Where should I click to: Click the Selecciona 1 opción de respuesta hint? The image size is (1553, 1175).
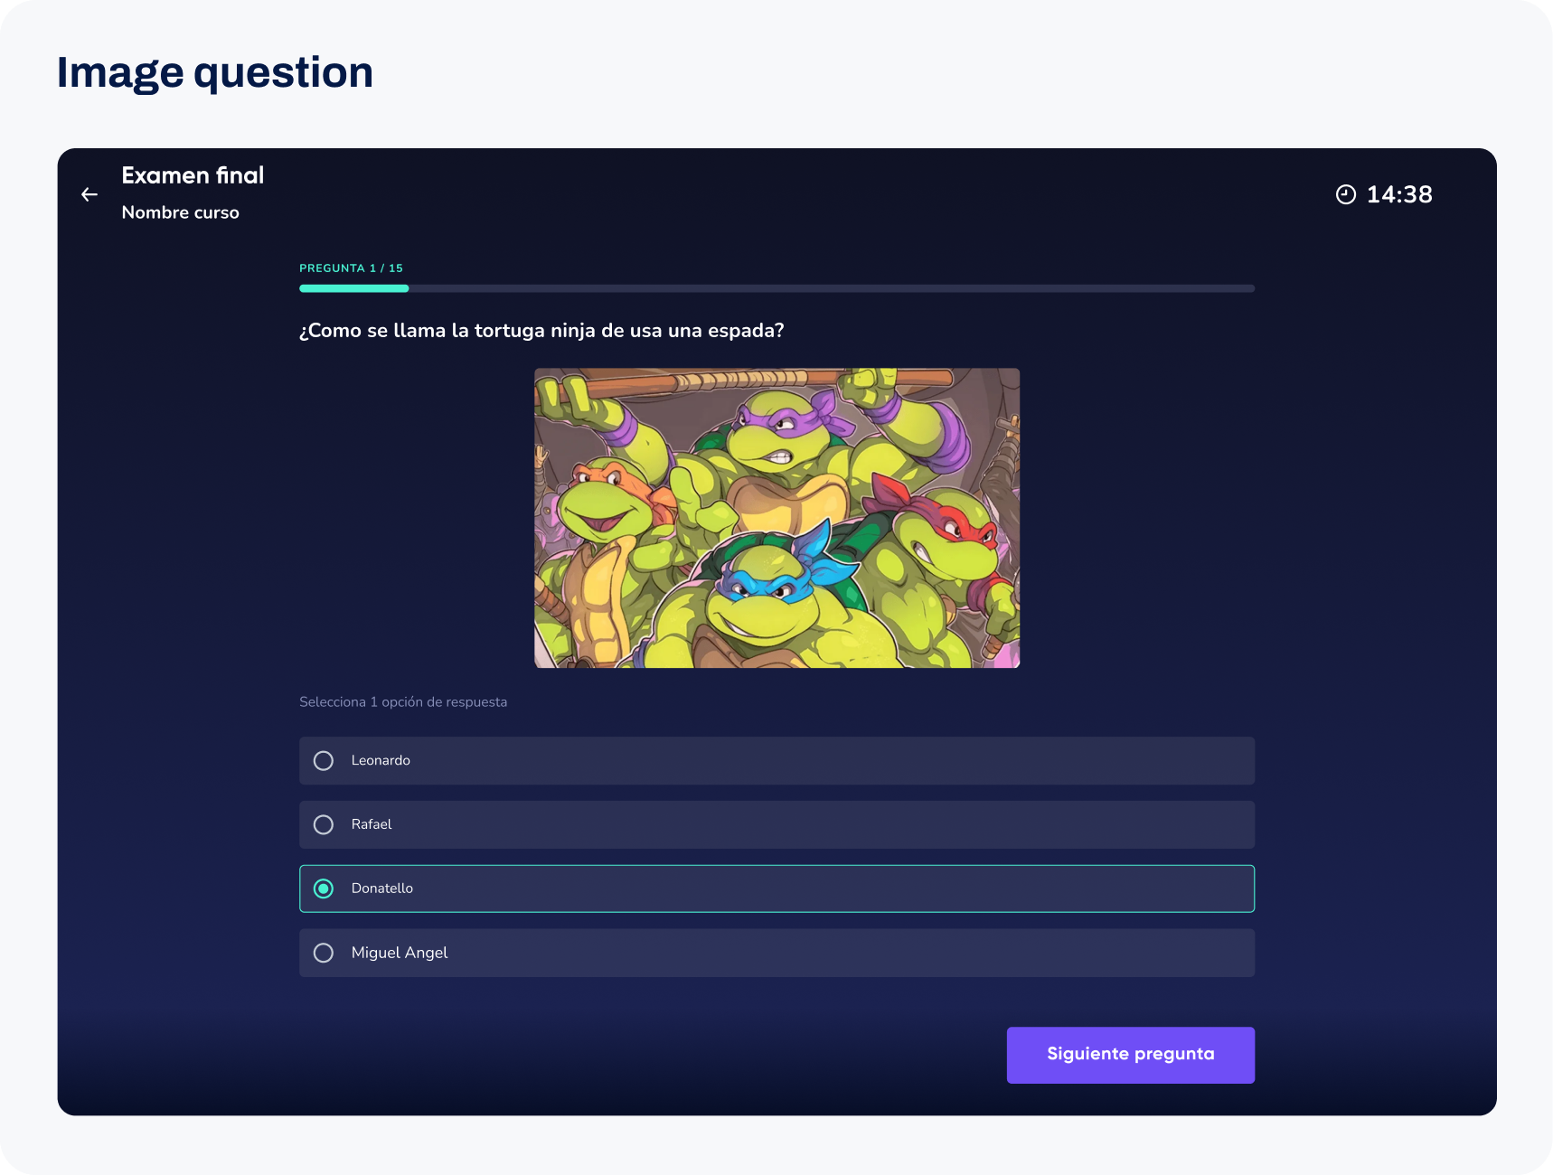(403, 702)
